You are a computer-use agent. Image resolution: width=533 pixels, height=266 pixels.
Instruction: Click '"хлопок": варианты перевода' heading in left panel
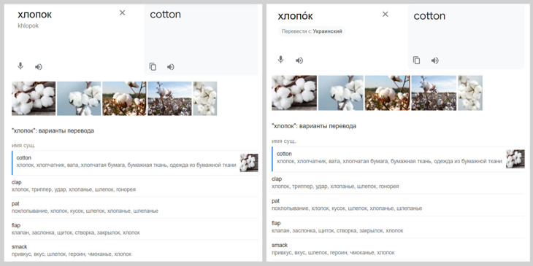pyautogui.click(x=53, y=131)
